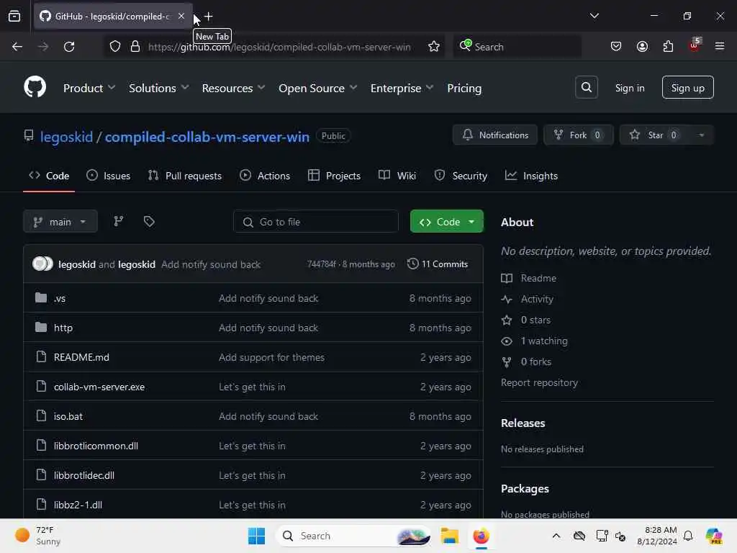This screenshot has width=737, height=553.
Task: Open File Explorer from taskbar
Action: (449, 536)
